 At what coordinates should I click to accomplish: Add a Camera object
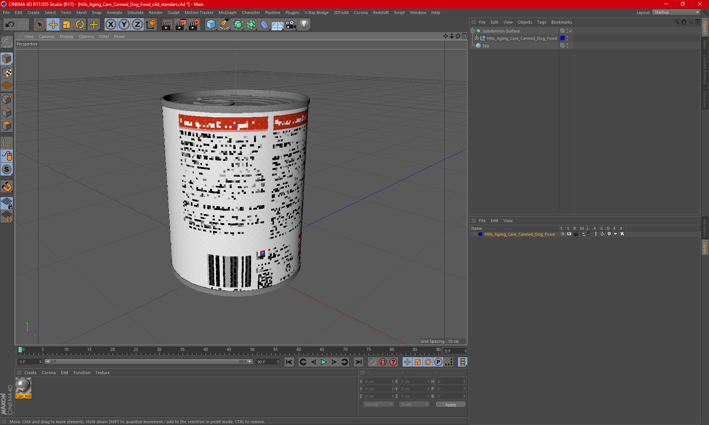[x=291, y=25]
